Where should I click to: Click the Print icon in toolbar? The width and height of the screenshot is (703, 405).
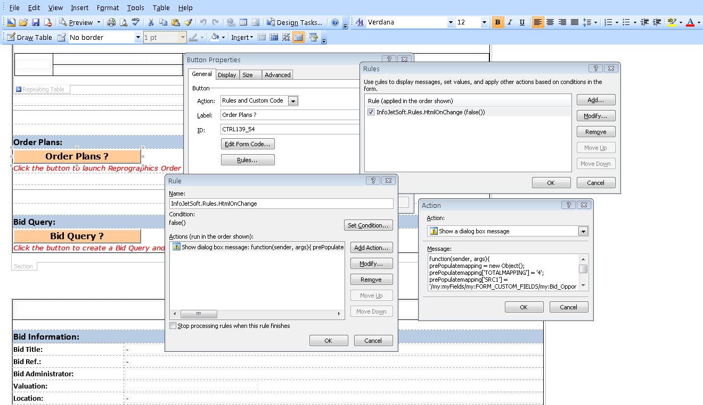coord(111,22)
